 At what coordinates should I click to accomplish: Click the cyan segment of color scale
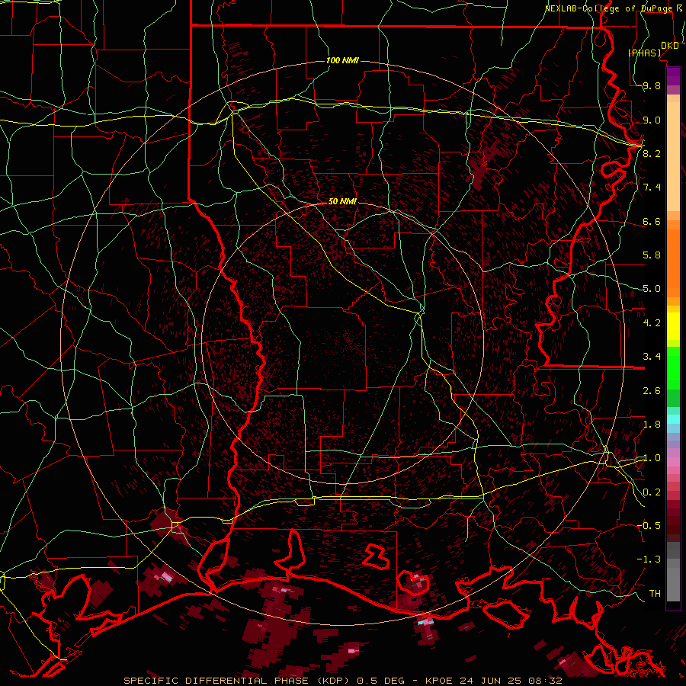(673, 419)
